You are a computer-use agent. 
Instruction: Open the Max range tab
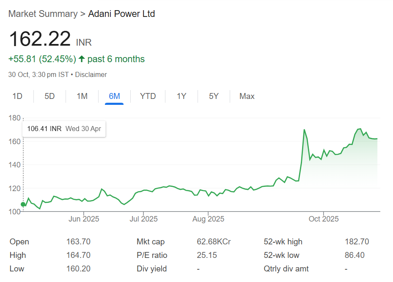tap(247, 96)
